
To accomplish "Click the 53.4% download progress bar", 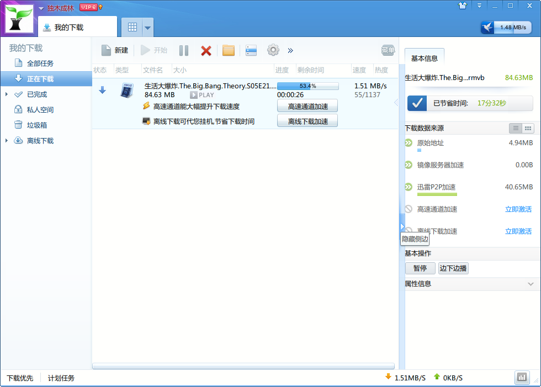I will [308, 86].
